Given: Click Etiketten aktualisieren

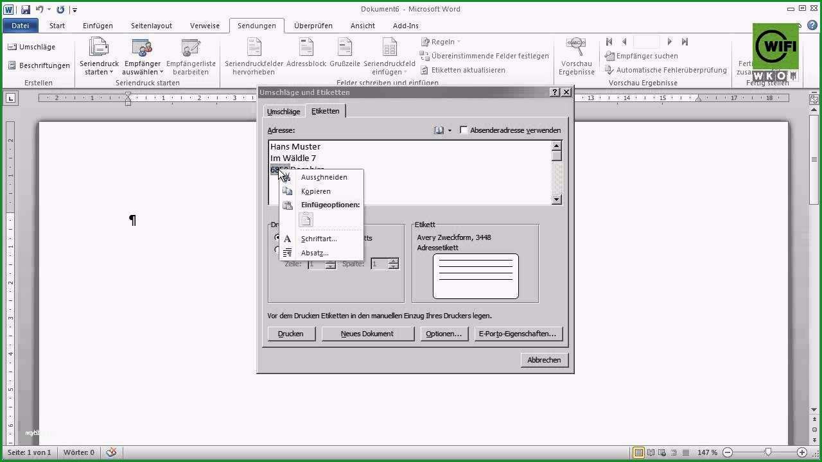Looking at the screenshot, I should click(x=462, y=70).
